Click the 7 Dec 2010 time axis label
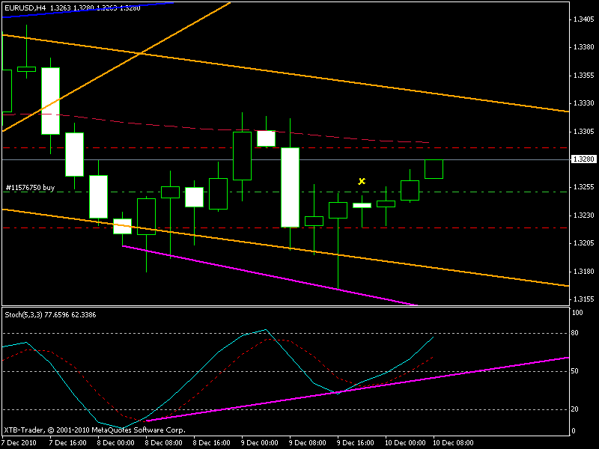The image size is (599, 449). coord(19,443)
